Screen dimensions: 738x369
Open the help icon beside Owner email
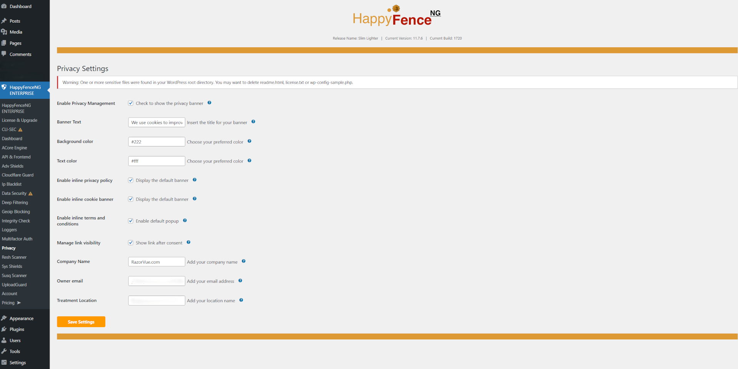tap(240, 281)
